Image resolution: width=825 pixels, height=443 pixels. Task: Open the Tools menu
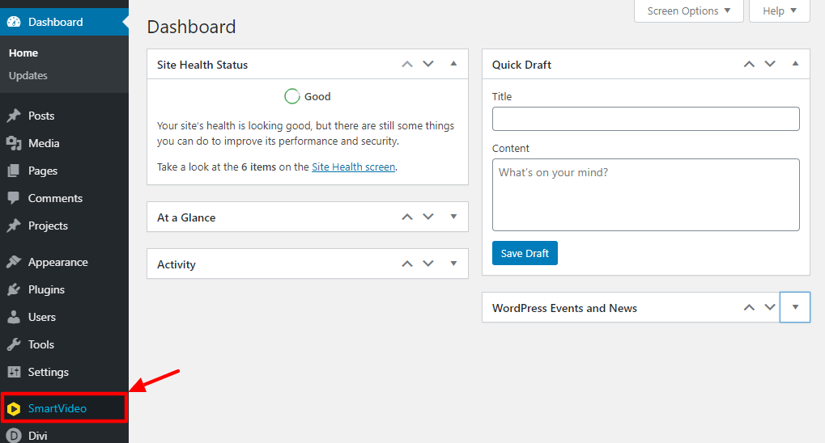[x=64, y=344]
